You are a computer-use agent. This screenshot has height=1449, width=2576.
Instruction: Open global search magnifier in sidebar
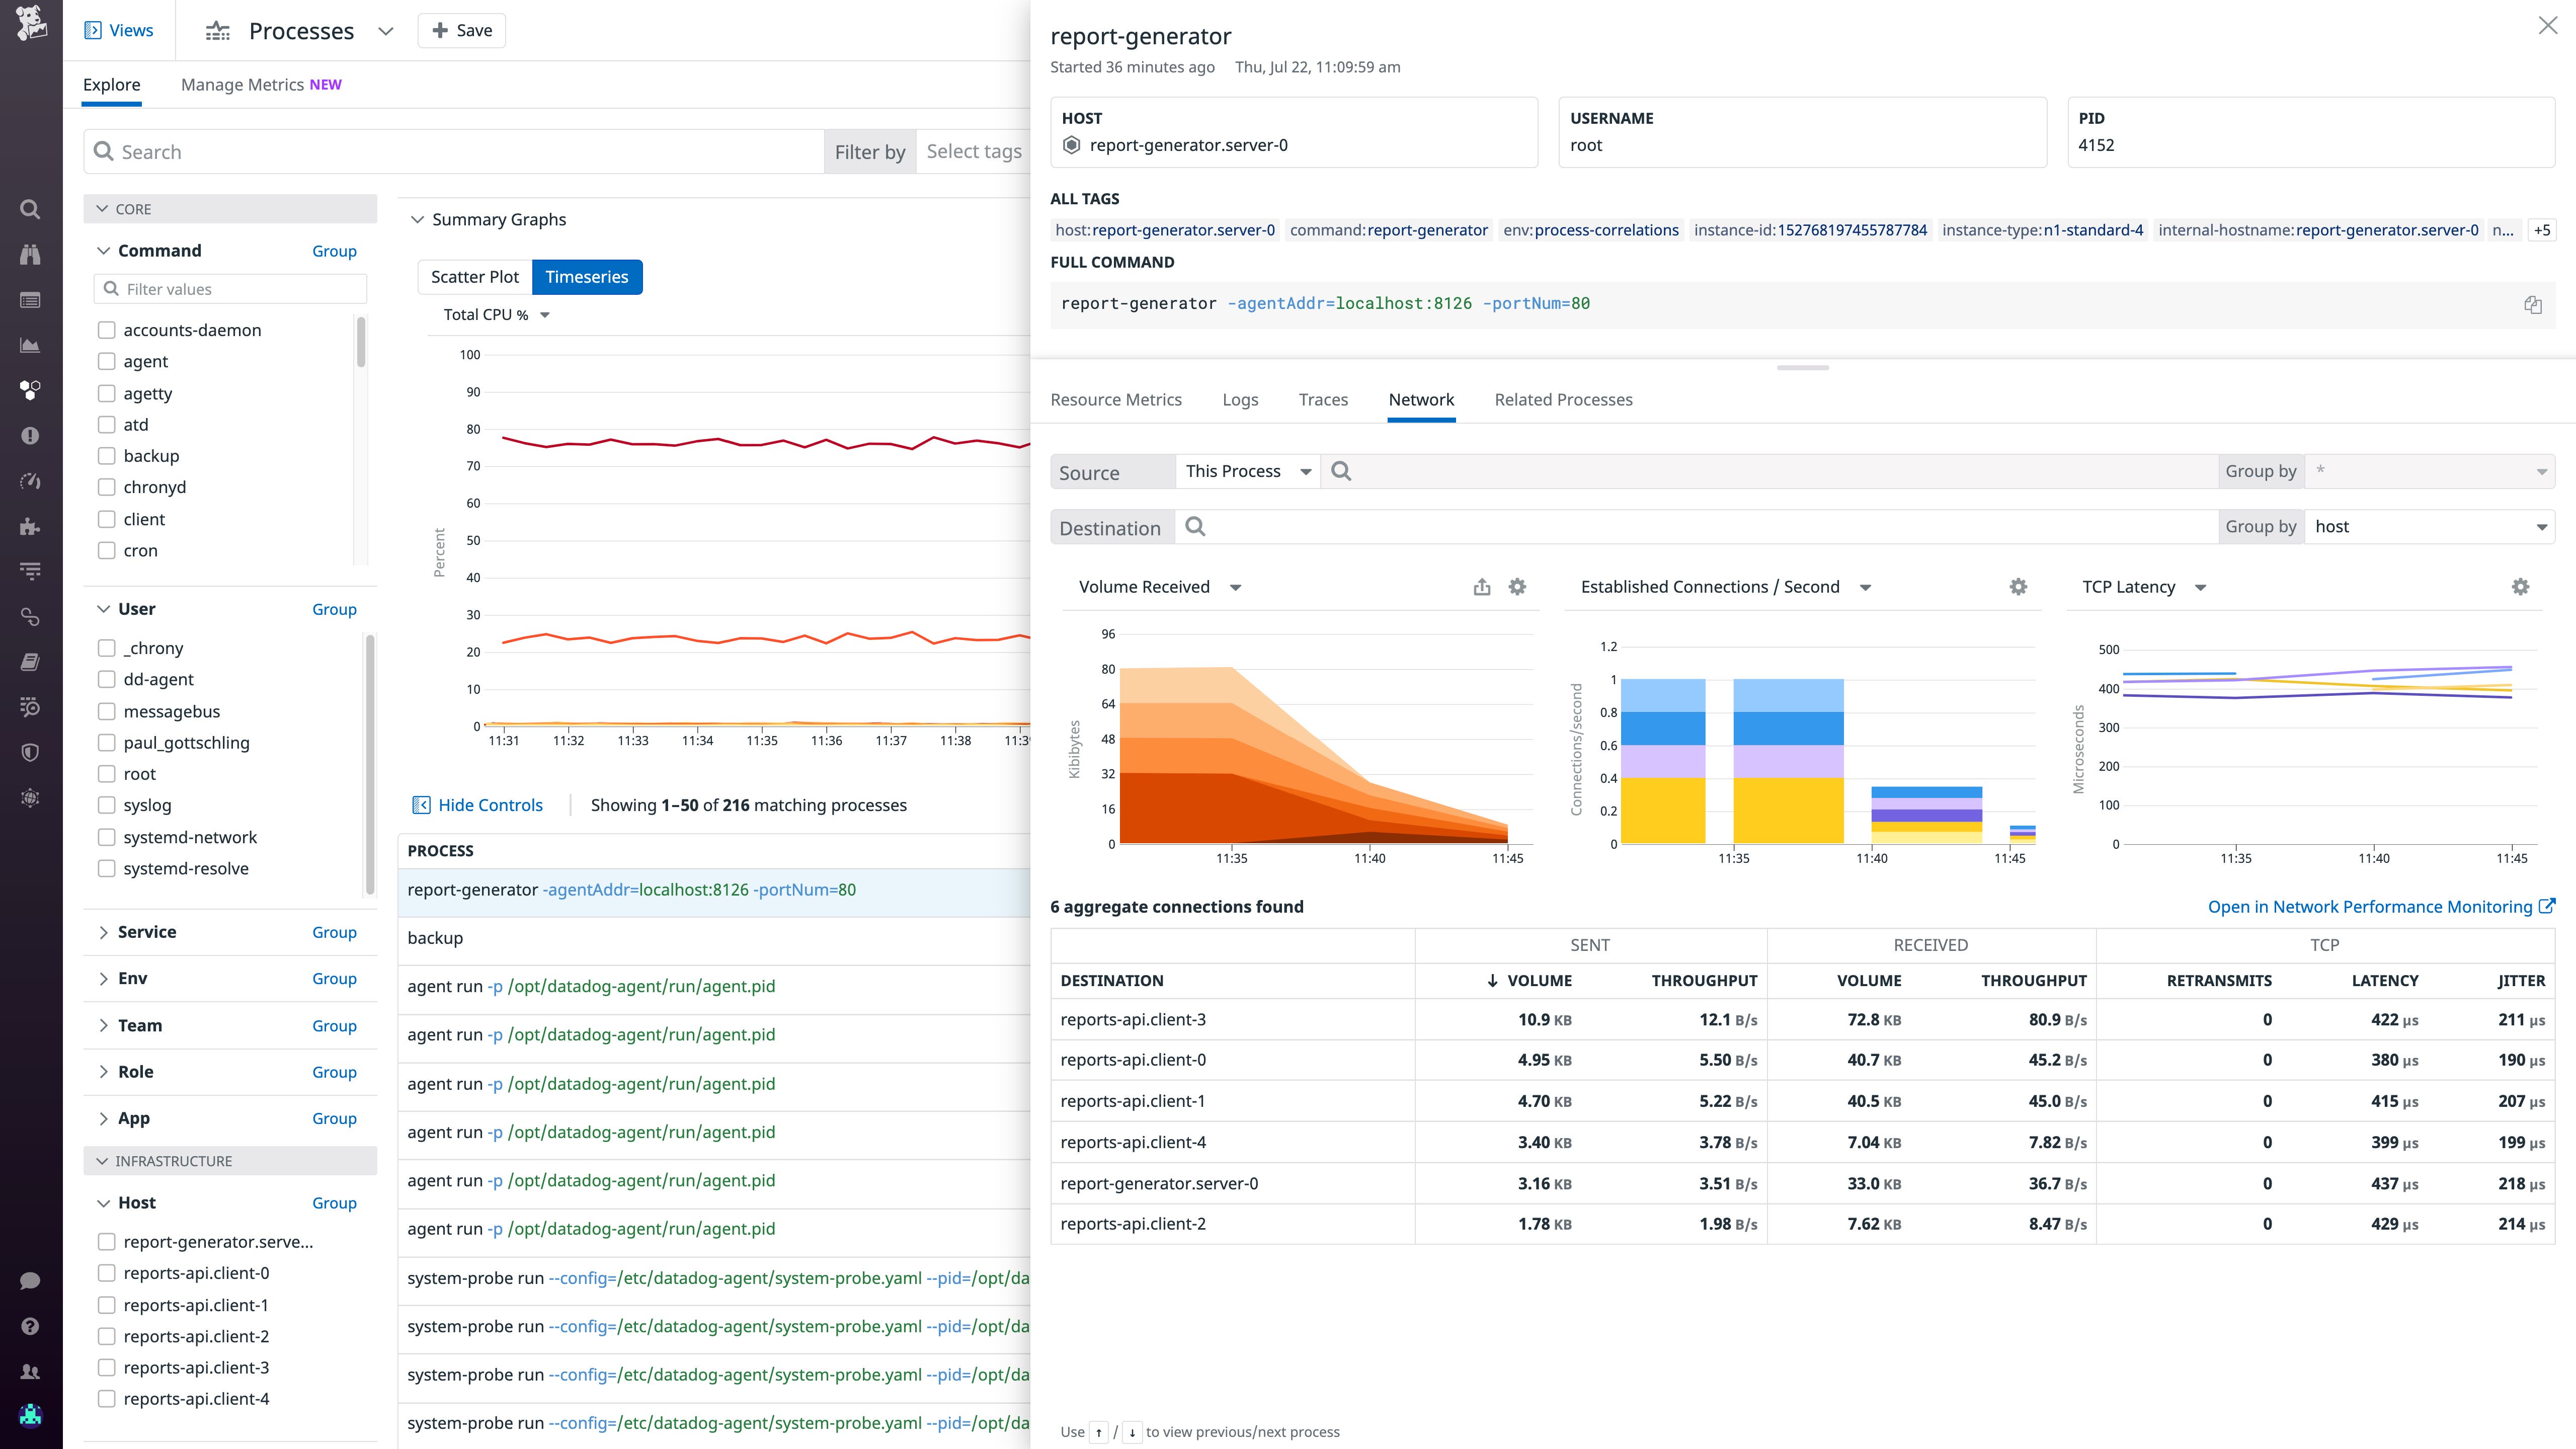[30, 208]
